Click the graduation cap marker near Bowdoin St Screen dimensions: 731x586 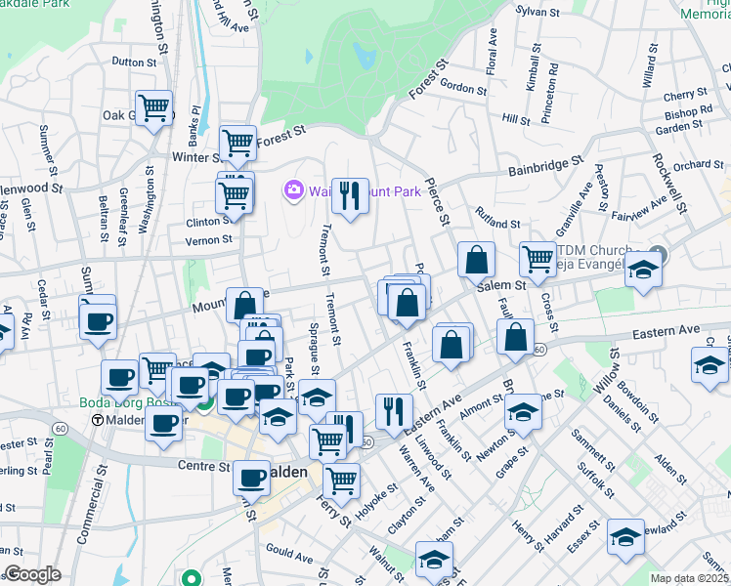tap(709, 367)
